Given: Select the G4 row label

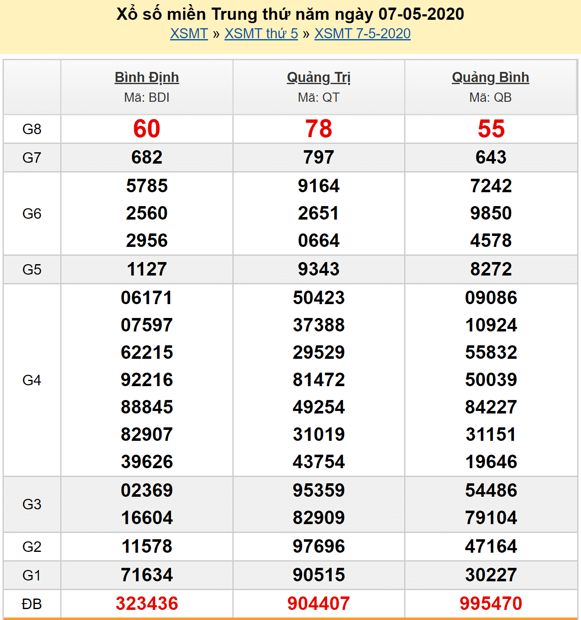Looking at the screenshot, I should [32, 380].
